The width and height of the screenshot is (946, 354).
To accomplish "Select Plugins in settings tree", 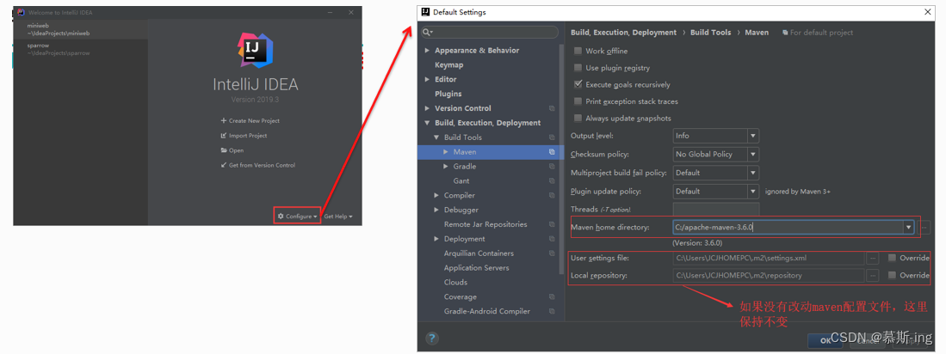I will pos(448,94).
